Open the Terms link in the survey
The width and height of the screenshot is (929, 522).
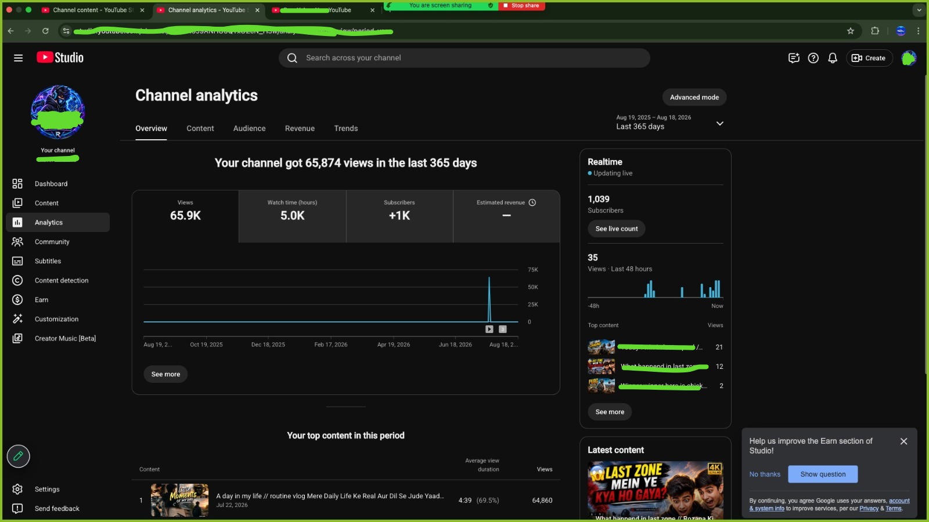coord(894,509)
